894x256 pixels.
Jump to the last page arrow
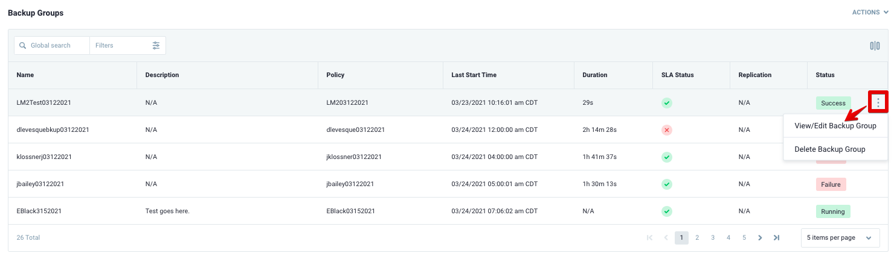coord(776,237)
